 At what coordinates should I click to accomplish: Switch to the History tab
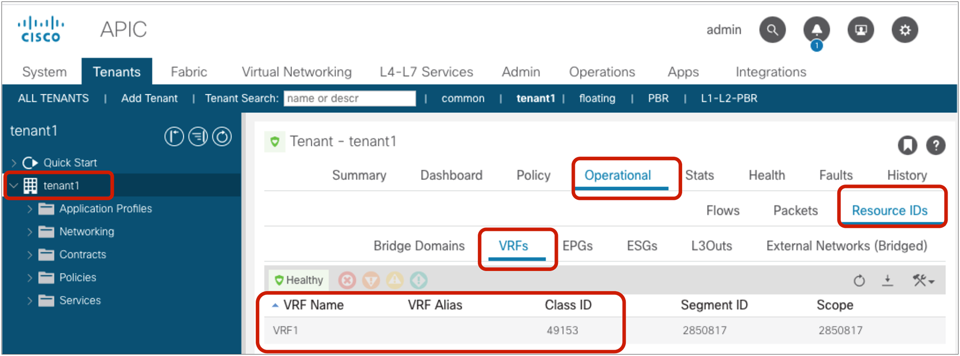[907, 176]
